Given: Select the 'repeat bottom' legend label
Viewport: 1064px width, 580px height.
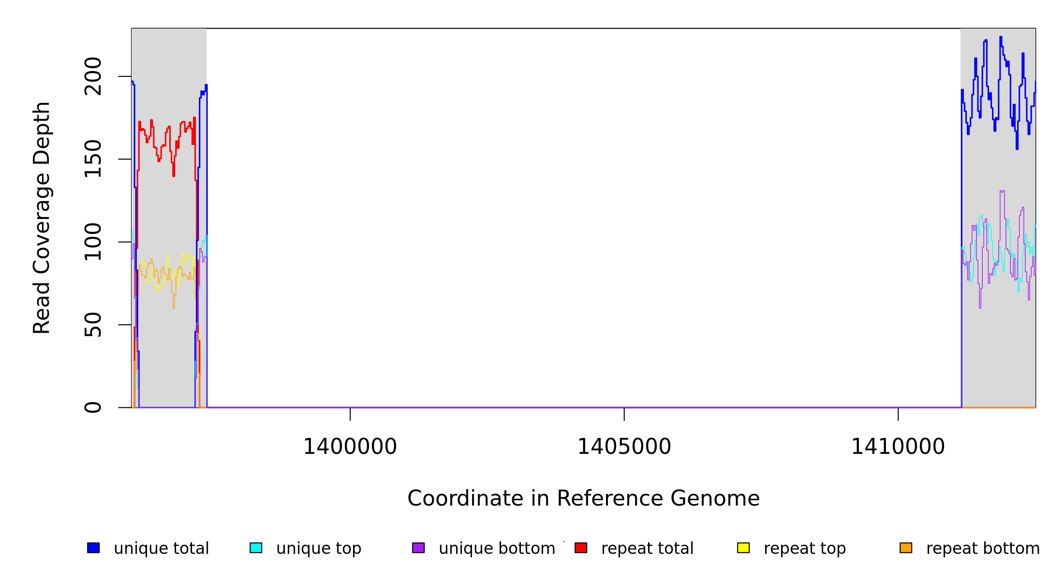Looking at the screenshot, I should (x=983, y=549).
